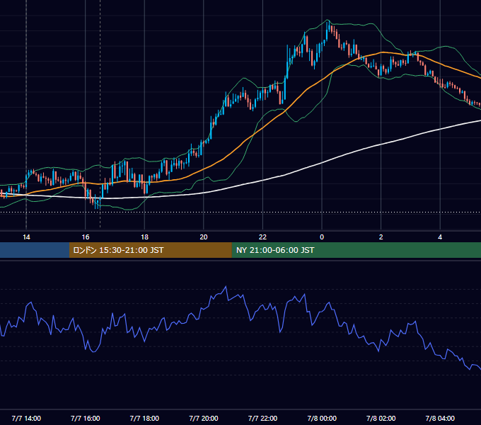Click the 7/8 02:00 time label
This screenshot has width=481, height=425.
[381, 418]
